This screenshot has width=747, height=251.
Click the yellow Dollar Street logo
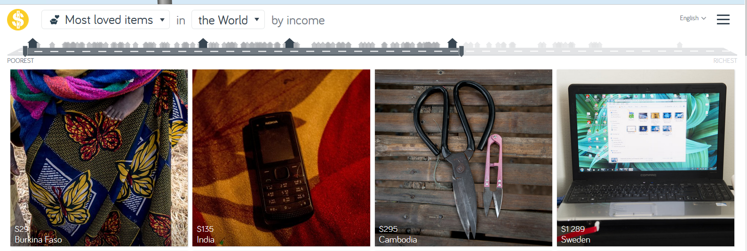coord(18,20)
